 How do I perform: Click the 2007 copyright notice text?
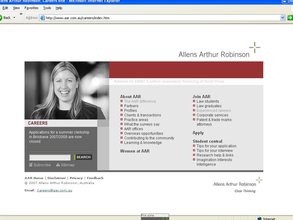60,183
